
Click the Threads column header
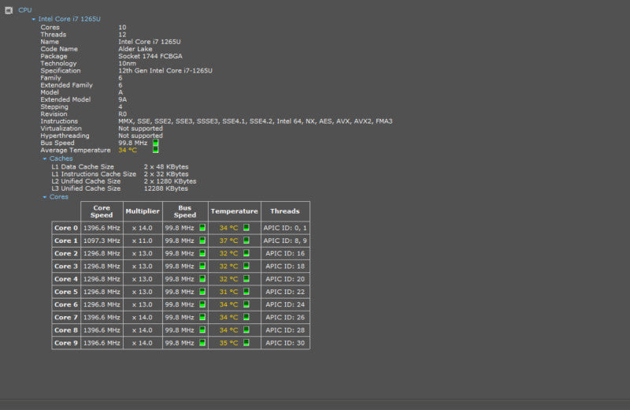[285, 211]
